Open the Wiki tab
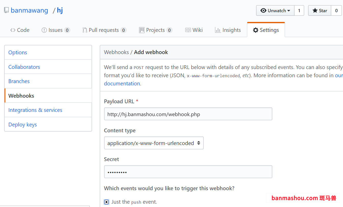This screenshot has width=343, height=207. [x=194, y=30]
